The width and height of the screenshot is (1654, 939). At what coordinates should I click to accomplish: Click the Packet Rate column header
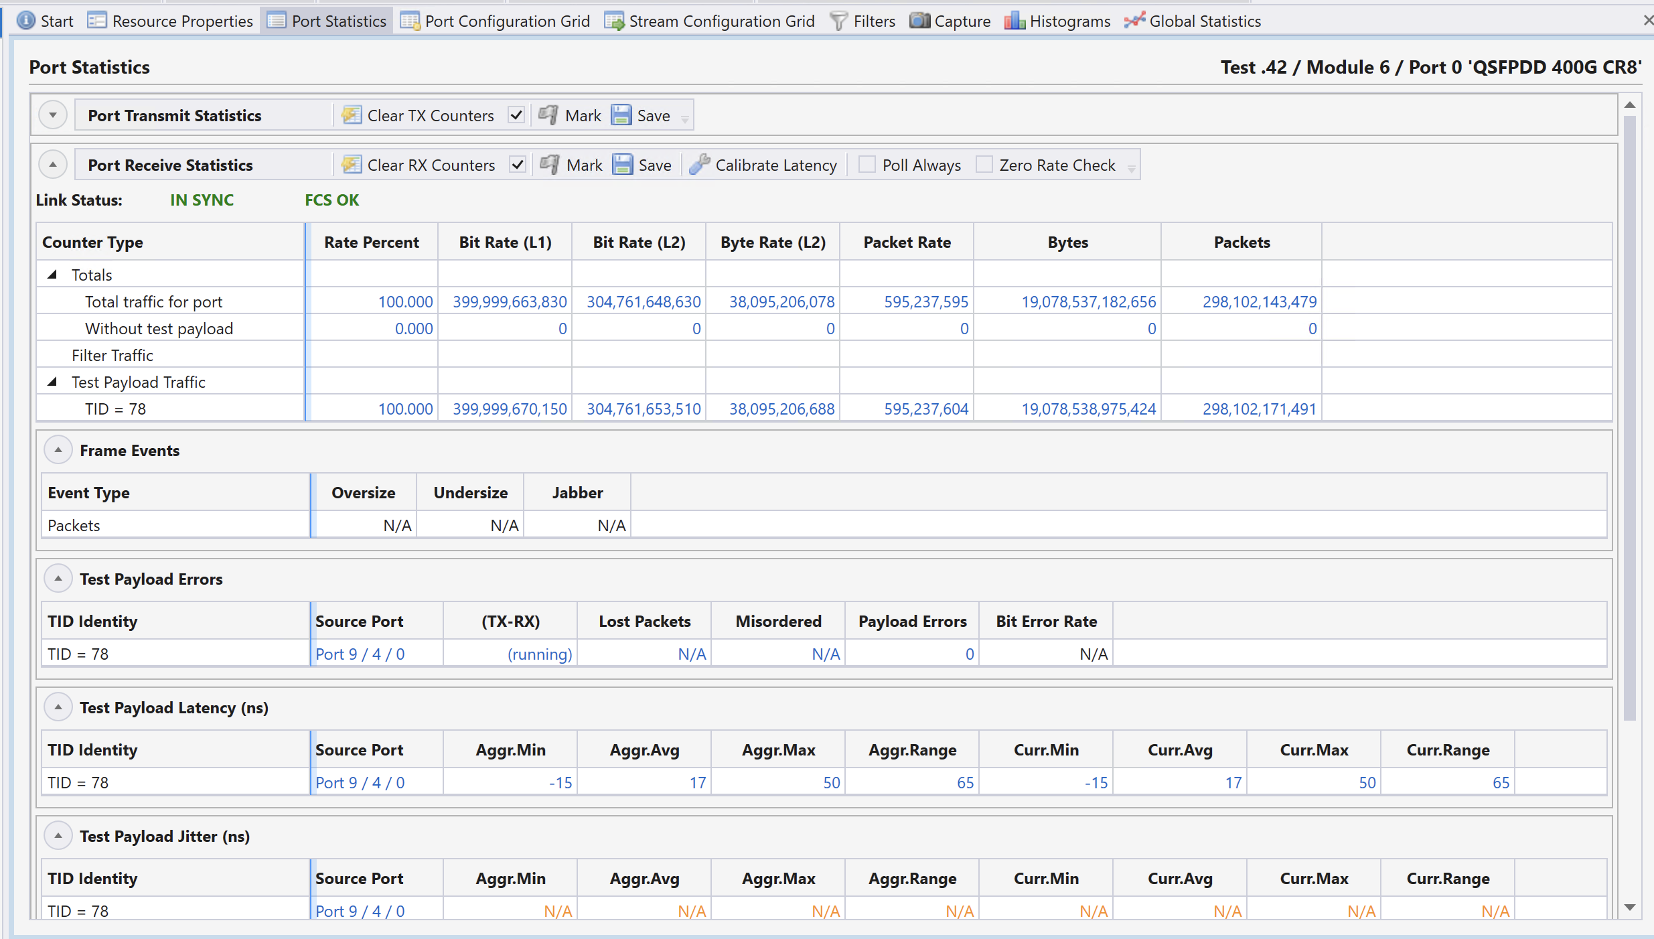[907, 242]
